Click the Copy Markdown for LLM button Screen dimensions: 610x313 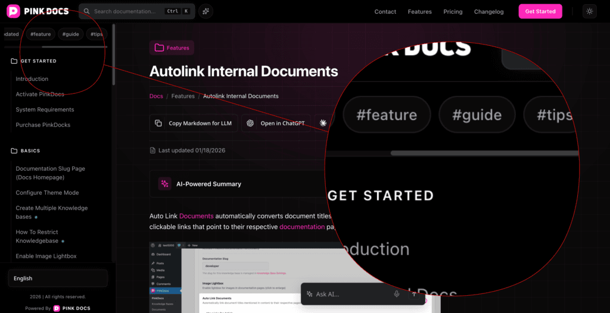pyautogui.click(x=194, y=123)
